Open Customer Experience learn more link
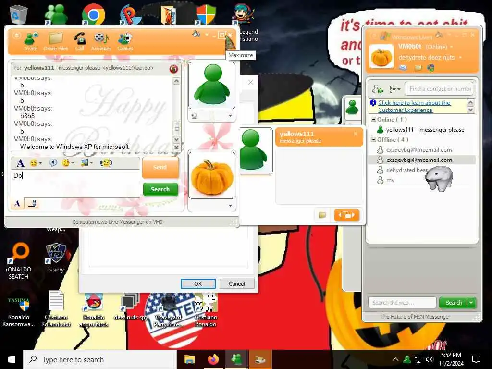Viewport: 492px width, 369px height. [414, 106]
